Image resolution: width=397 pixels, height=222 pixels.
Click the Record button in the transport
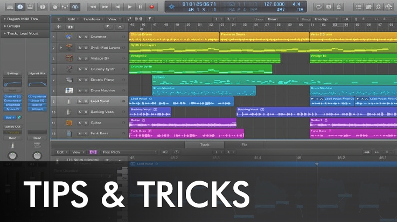tap(151, 6)
